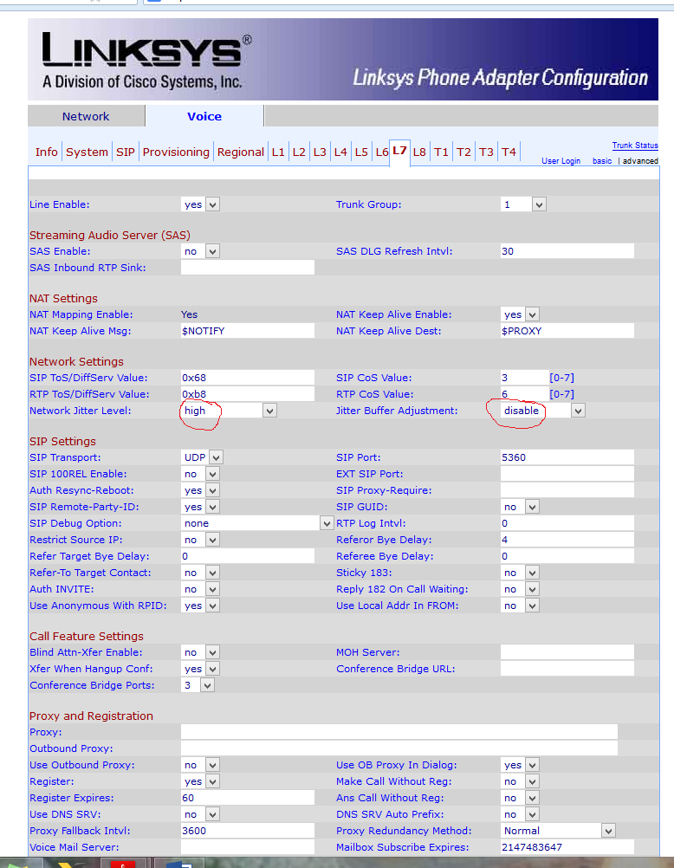Select the SIP sub-tab
Screen dimensions: 674x868
(125, 152)
